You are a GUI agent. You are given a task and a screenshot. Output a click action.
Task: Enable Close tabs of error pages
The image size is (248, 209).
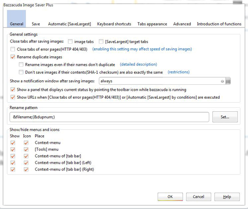pyautogui.click(x=12, y=49)
